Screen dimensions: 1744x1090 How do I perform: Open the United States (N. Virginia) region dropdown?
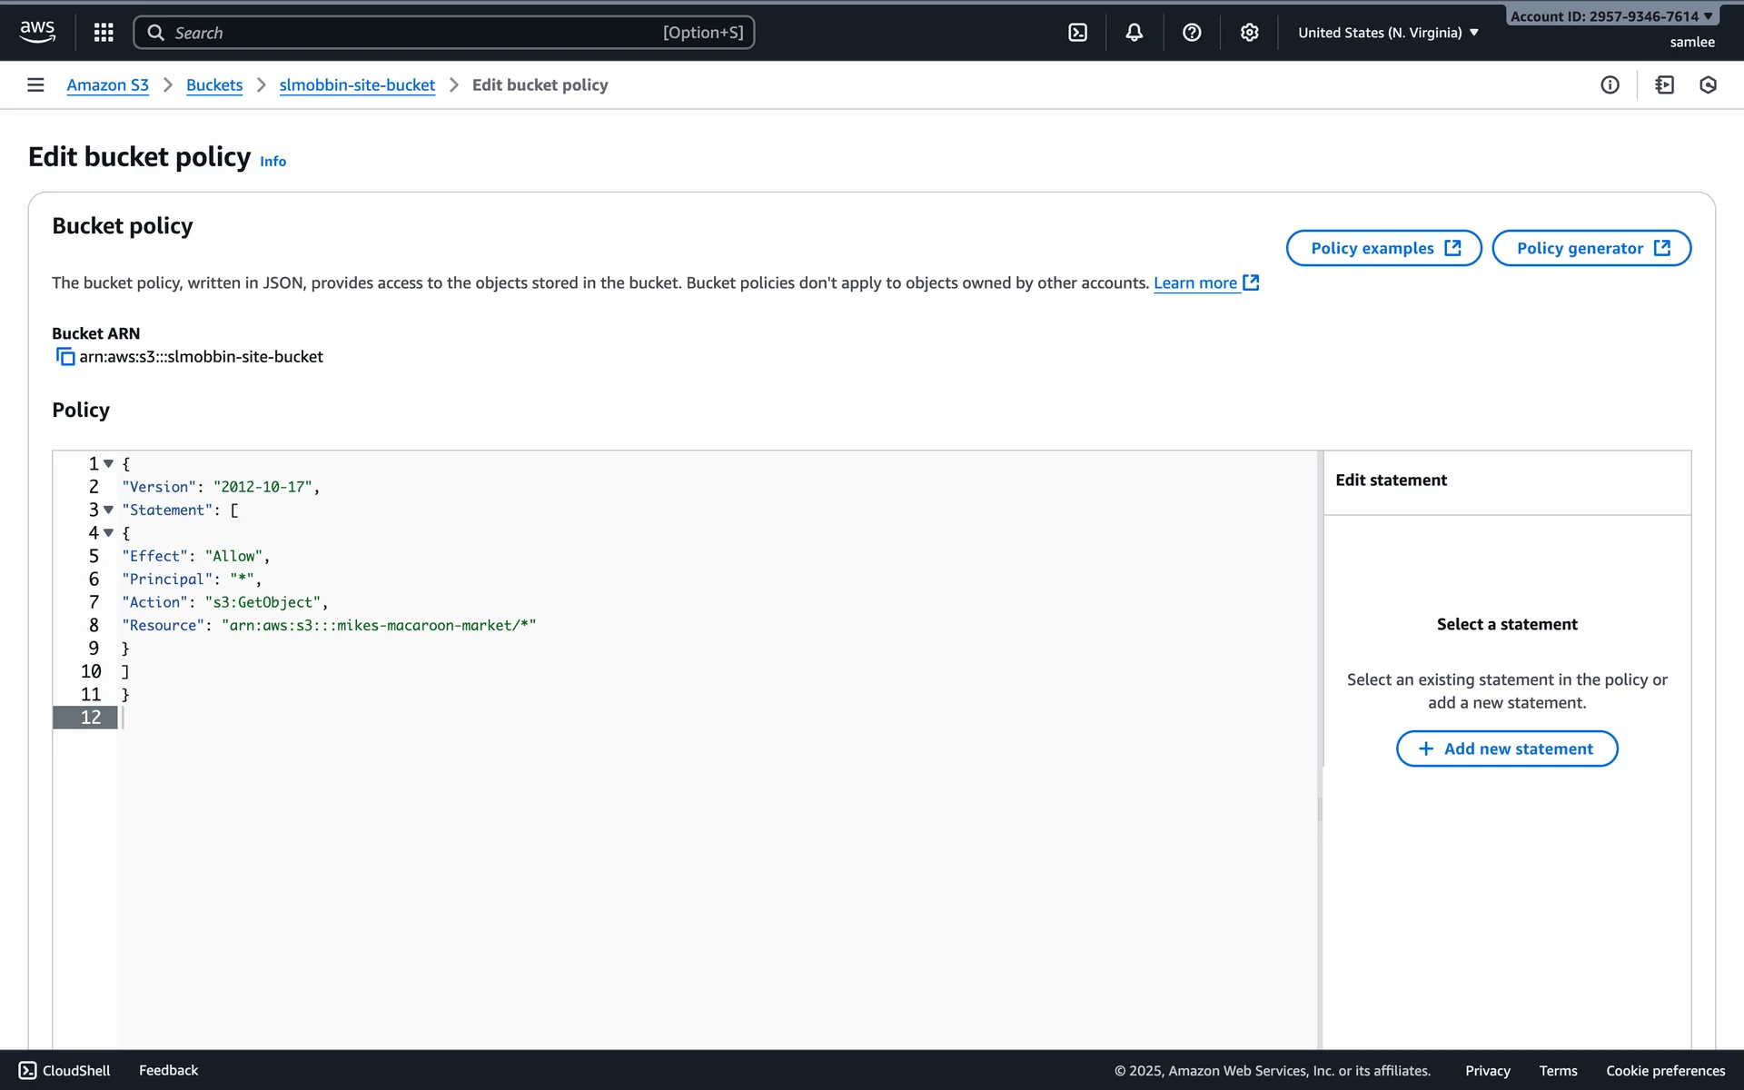click(x=1388, y=33)
